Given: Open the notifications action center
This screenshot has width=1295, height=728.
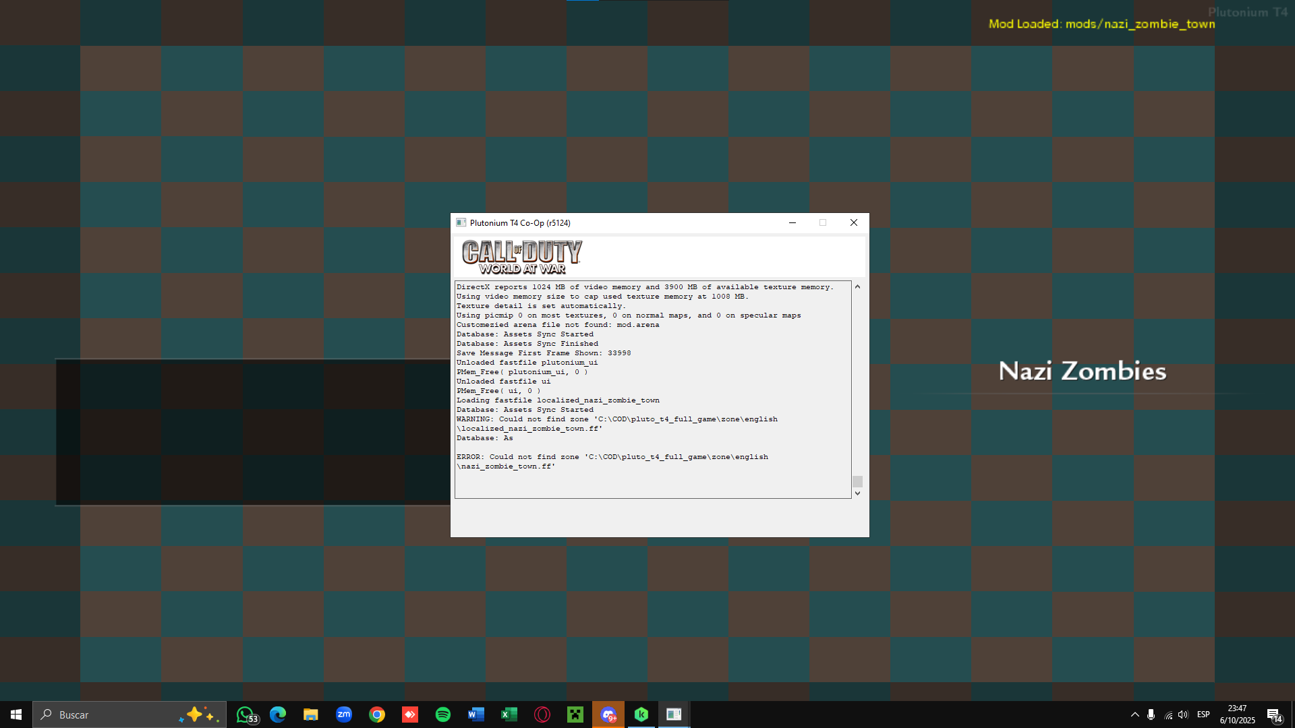Looking at the screenshot, I should [1274, 715].
